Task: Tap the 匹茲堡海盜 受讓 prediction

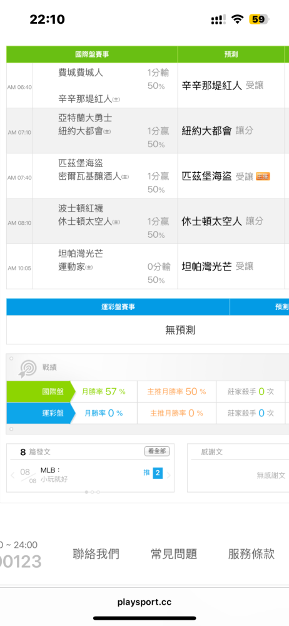Action: point(218,176)
